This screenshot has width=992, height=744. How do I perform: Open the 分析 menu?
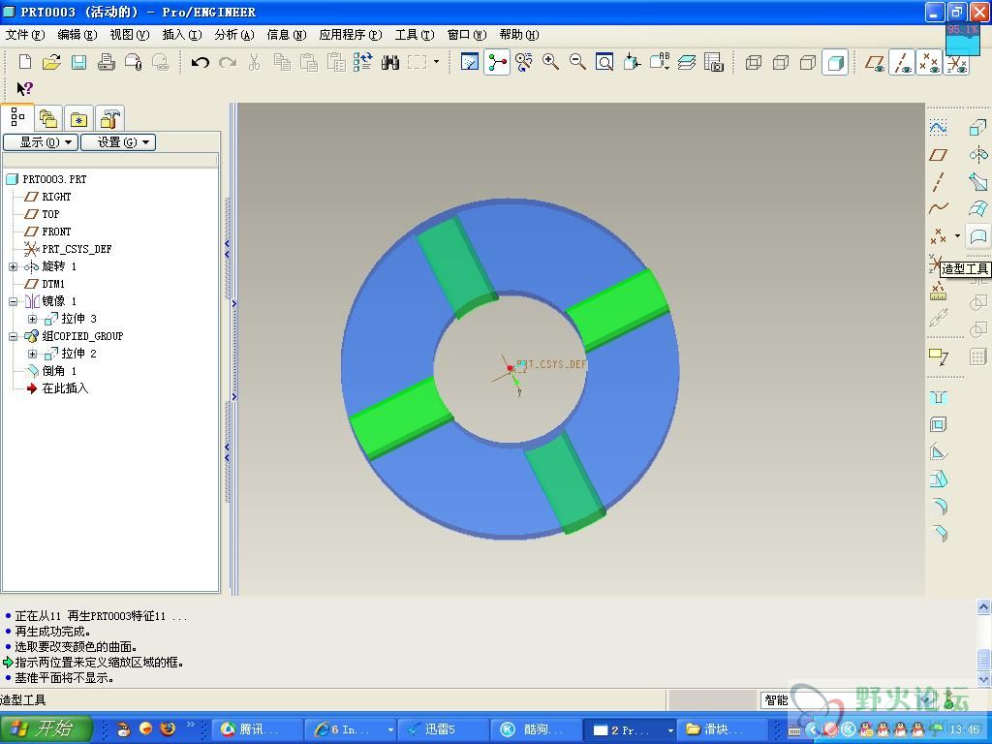pyautogui.click(x=234, y=35)
